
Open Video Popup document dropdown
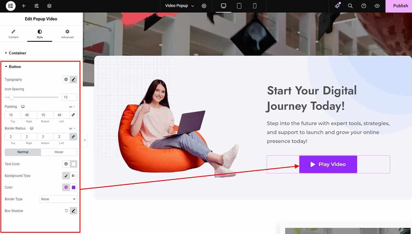point(180,6)
